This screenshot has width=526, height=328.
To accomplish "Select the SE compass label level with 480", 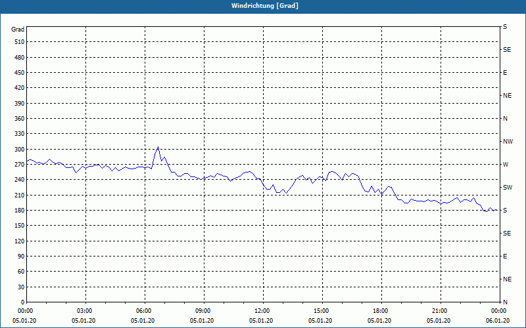I will pyautogui.click(x=507, y=50).
